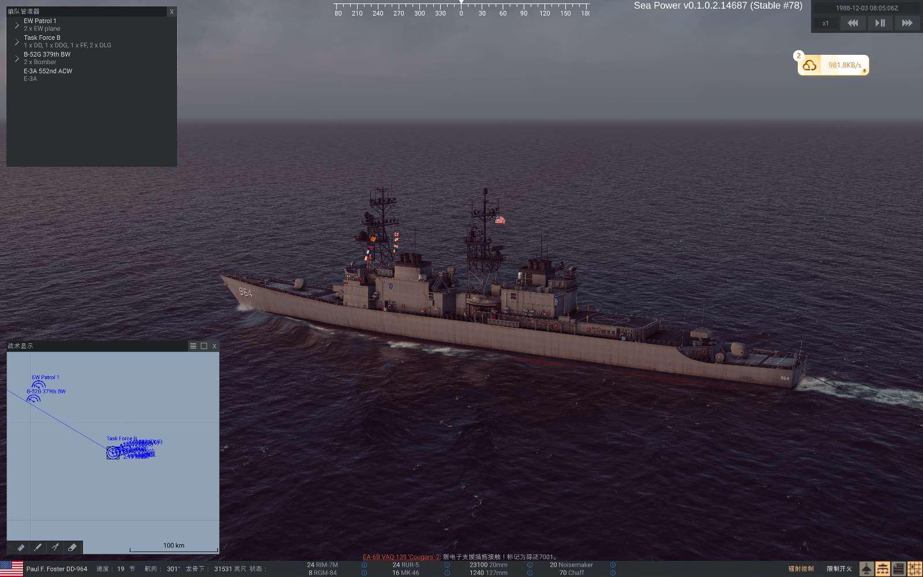The width and height of the screenshot is (923, 577).
Task: Click the EA-6B VAQ-139 Cougars message link
Action: (x=401, y=557)
